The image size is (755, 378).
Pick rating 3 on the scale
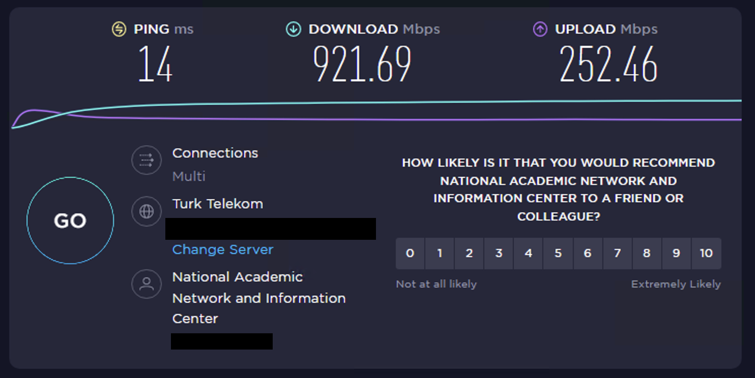pos(499,253)
